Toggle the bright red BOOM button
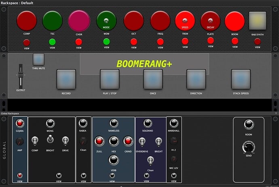Image resolution: width=279 pixels, height=187 pixels. click(235, 21)
